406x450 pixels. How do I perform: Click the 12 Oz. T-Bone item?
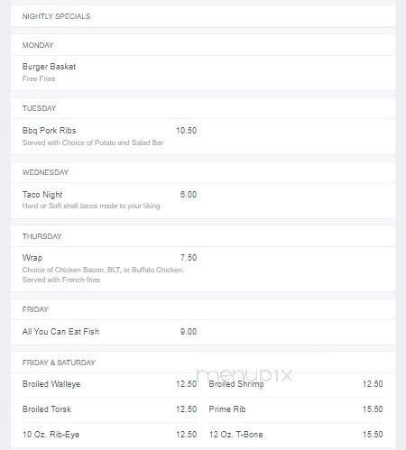click(x=235, y=435)
